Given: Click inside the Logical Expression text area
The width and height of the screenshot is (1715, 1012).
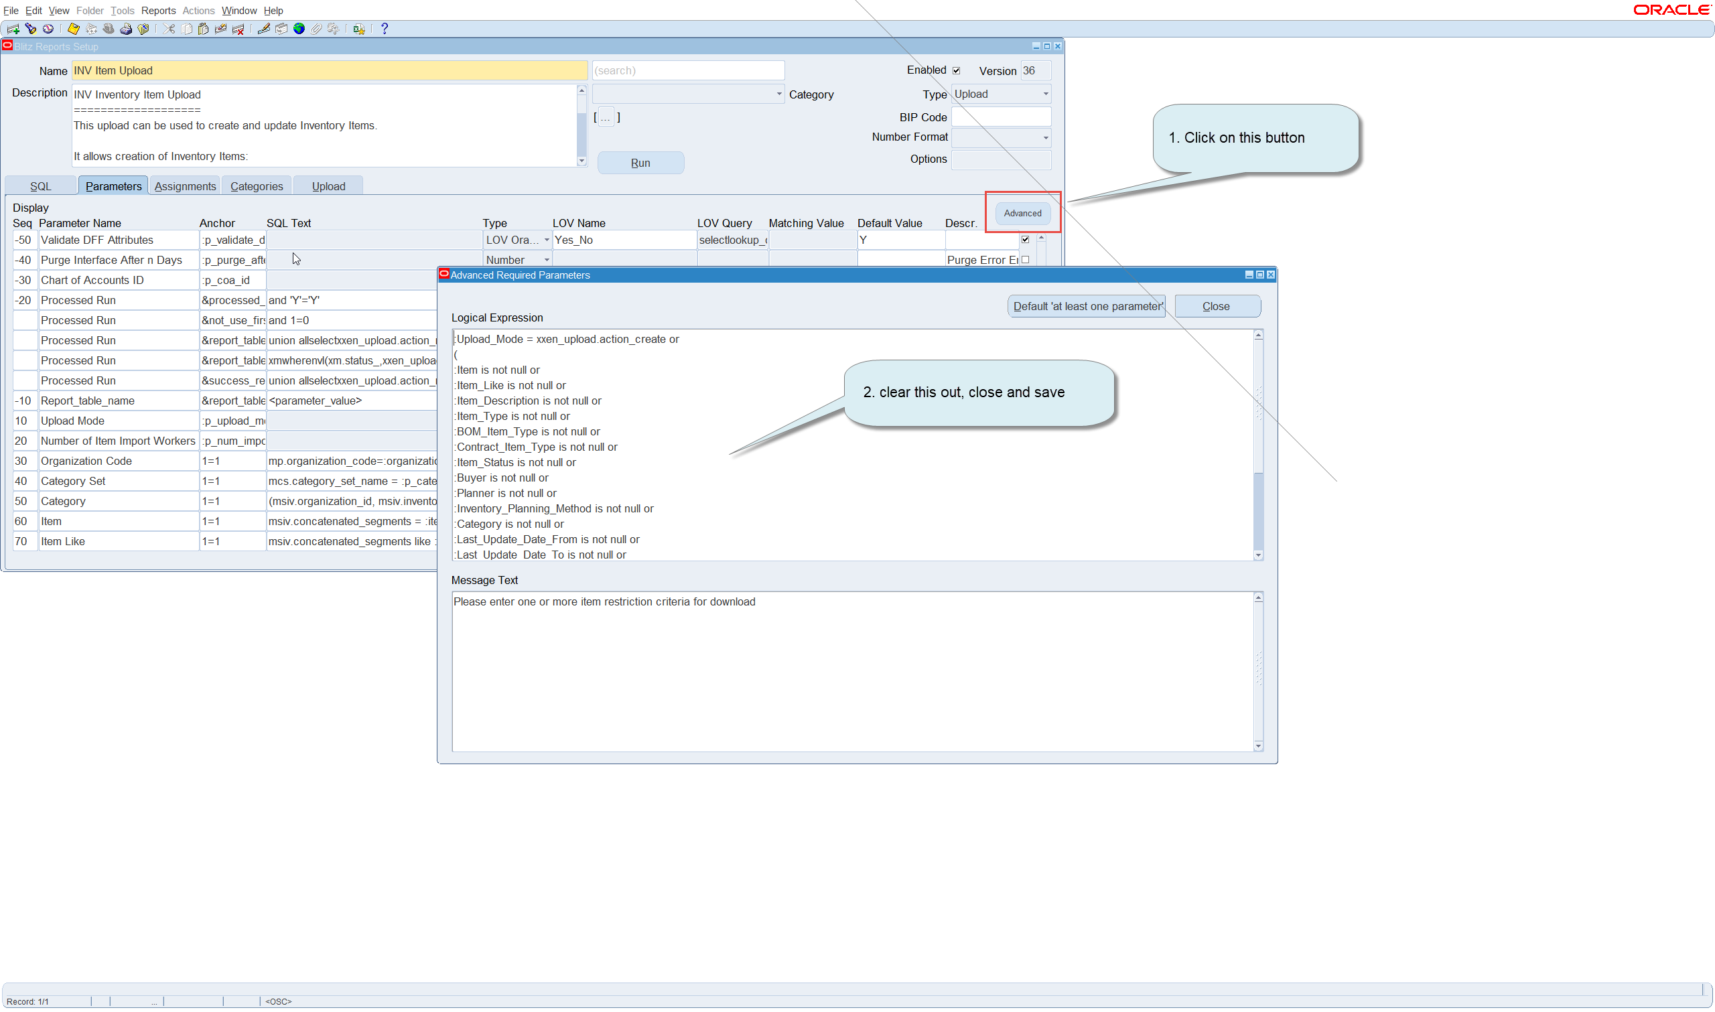Looking at the screenshot, I should pos(852,445).
